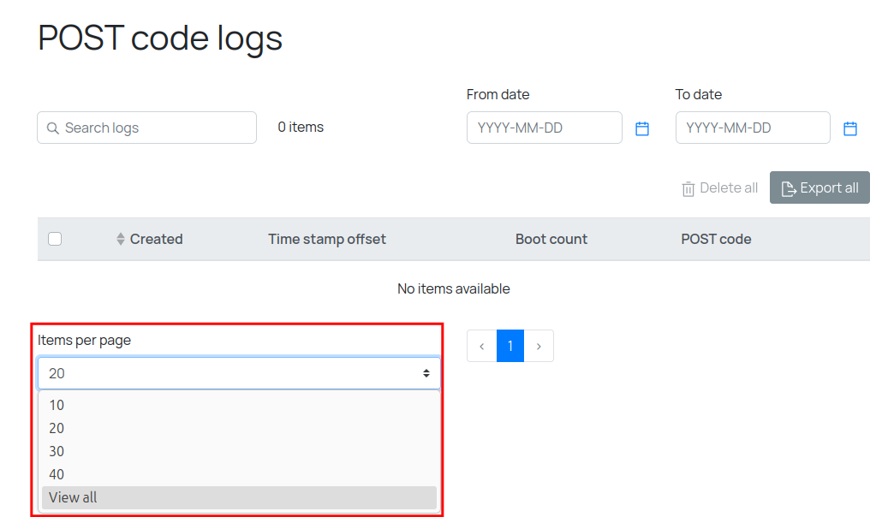Collapse the Items per page dropdown
The width and height of the screenshot is (882, 517).
pos(239,373)
